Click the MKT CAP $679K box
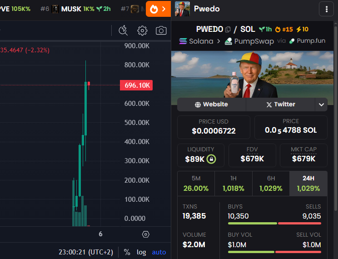 [303, 155]
